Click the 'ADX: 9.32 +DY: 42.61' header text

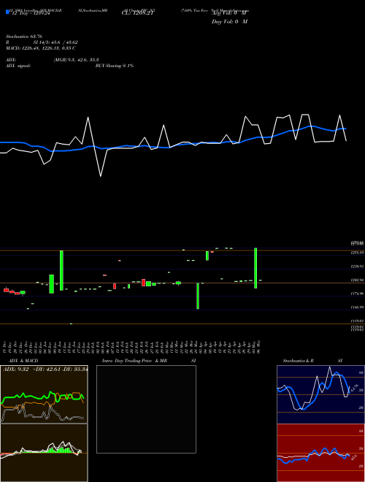point(45,370)
